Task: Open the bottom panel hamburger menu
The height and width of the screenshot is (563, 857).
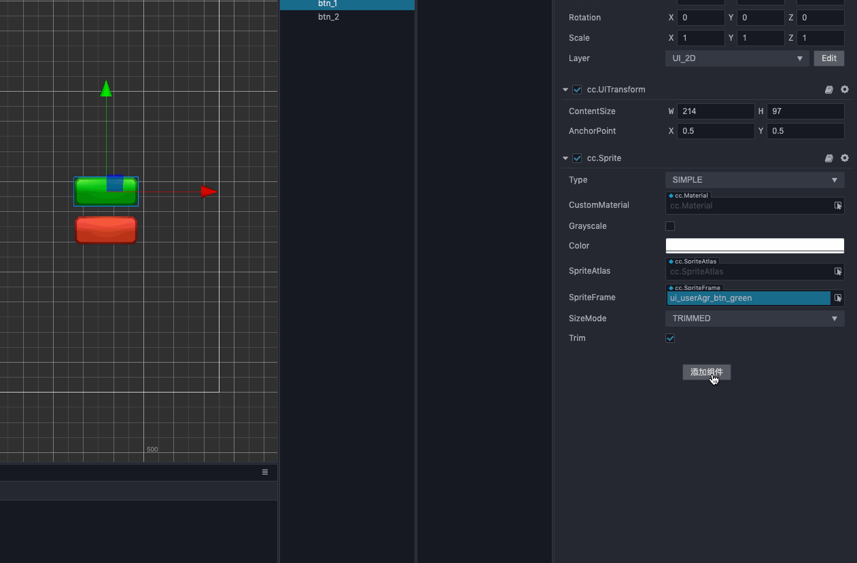Action: tap(265, 472)
